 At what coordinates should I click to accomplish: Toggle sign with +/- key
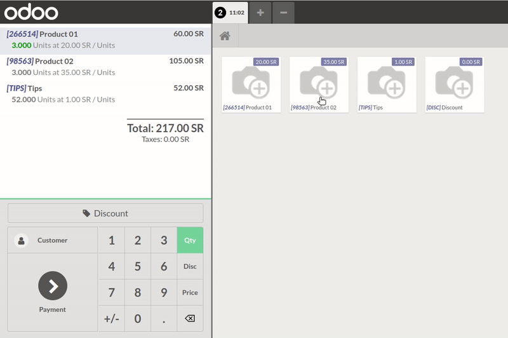click(x=112, y=318)
